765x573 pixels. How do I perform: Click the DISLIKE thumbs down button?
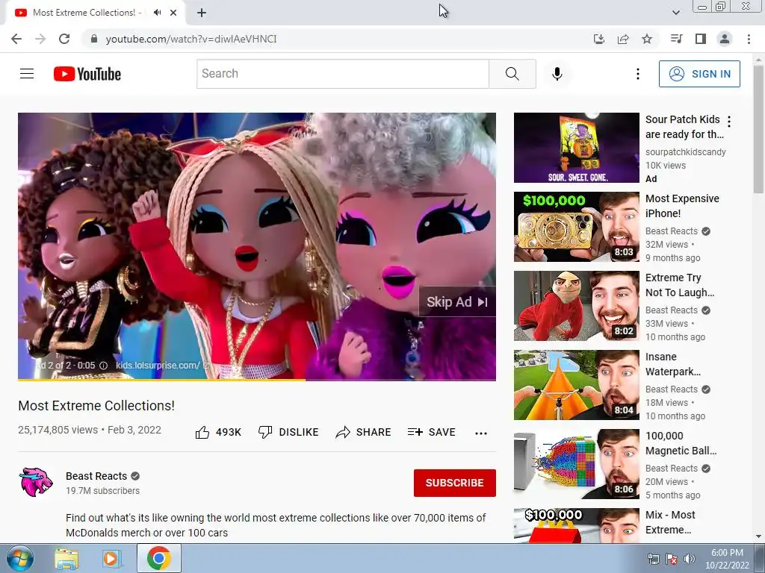[x=288, y=432]
